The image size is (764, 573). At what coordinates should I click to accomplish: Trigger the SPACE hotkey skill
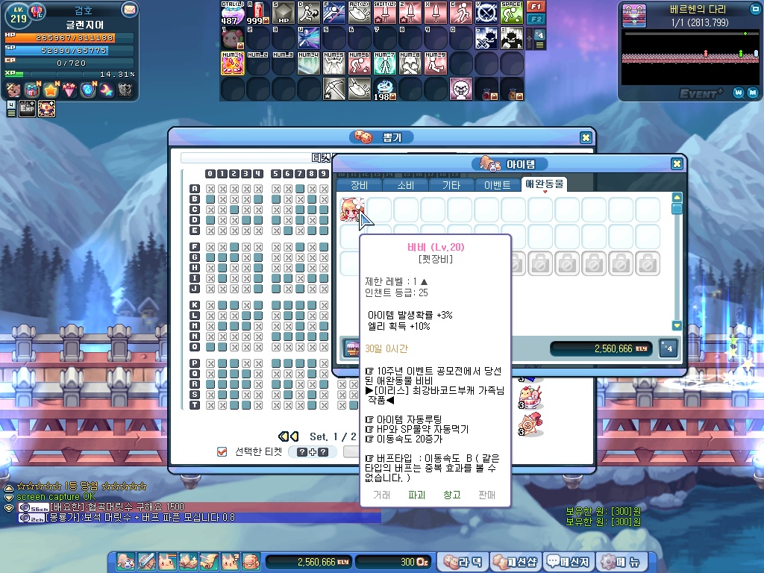pos(512,13)
